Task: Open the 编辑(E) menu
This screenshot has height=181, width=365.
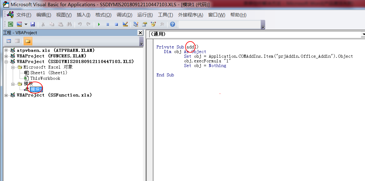Action: tap(44, 15)
